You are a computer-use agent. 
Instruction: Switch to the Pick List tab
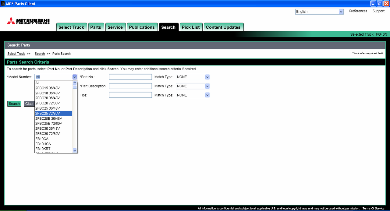click(x=191, y=27)
